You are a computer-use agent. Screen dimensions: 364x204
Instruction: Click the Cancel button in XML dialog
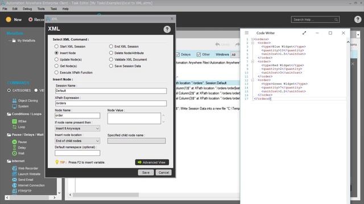pyautogui.click(x=164, y=172)
